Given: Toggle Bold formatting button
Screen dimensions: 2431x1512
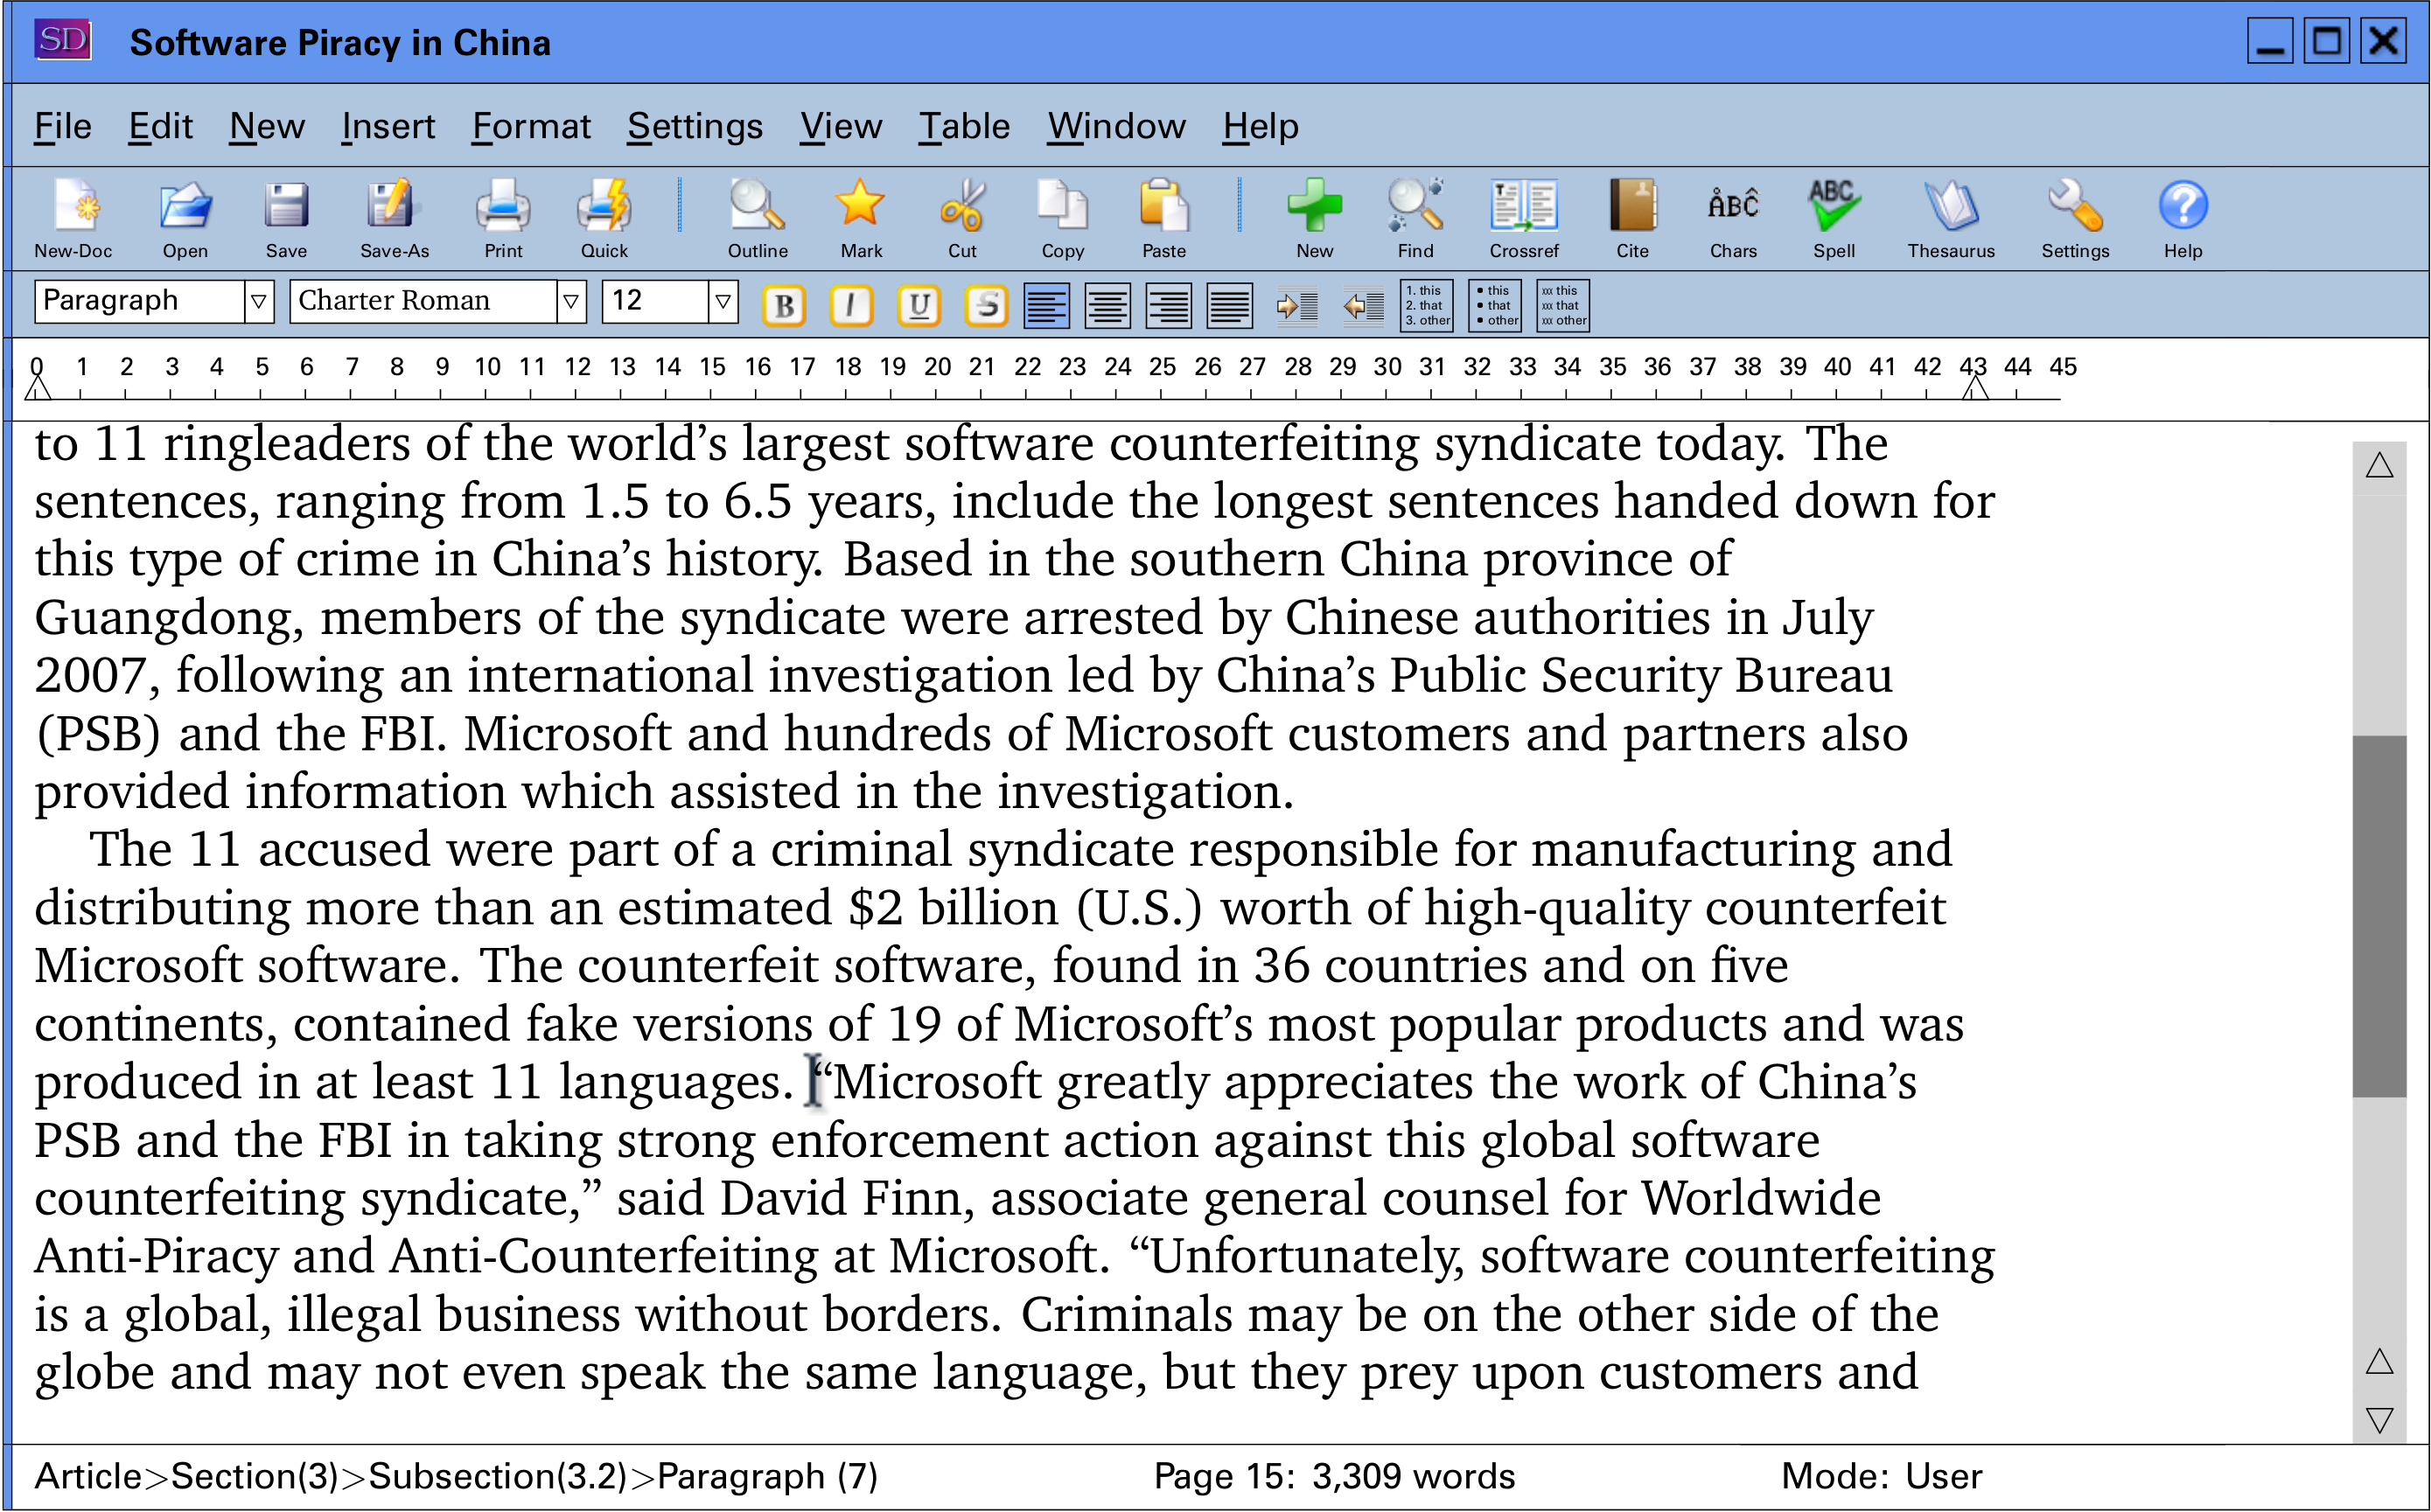Looking at the screenshot, I should pyautogui.click(x=784, y=306).
